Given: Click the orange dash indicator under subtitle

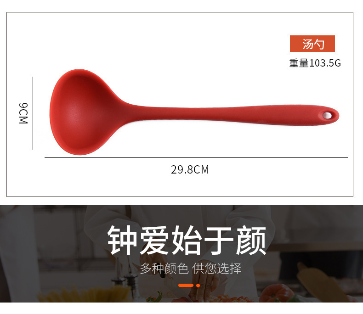Looking at the screenshot, I should tap(186, 286).
